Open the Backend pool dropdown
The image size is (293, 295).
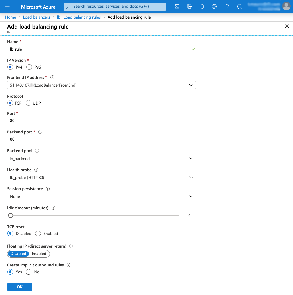point(101,158)
